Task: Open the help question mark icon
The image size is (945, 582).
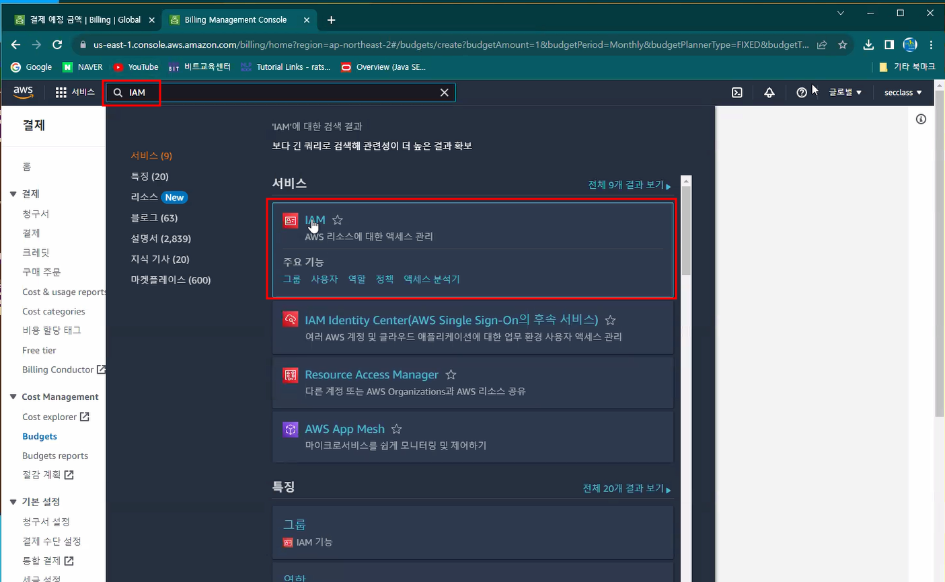Action: pyautogui.click(x=802, y=93)
